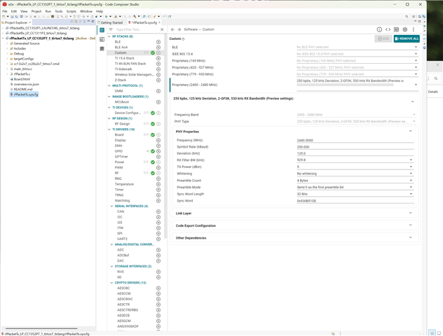
Task: Add ADC converter instance
Action: [158, 250]
